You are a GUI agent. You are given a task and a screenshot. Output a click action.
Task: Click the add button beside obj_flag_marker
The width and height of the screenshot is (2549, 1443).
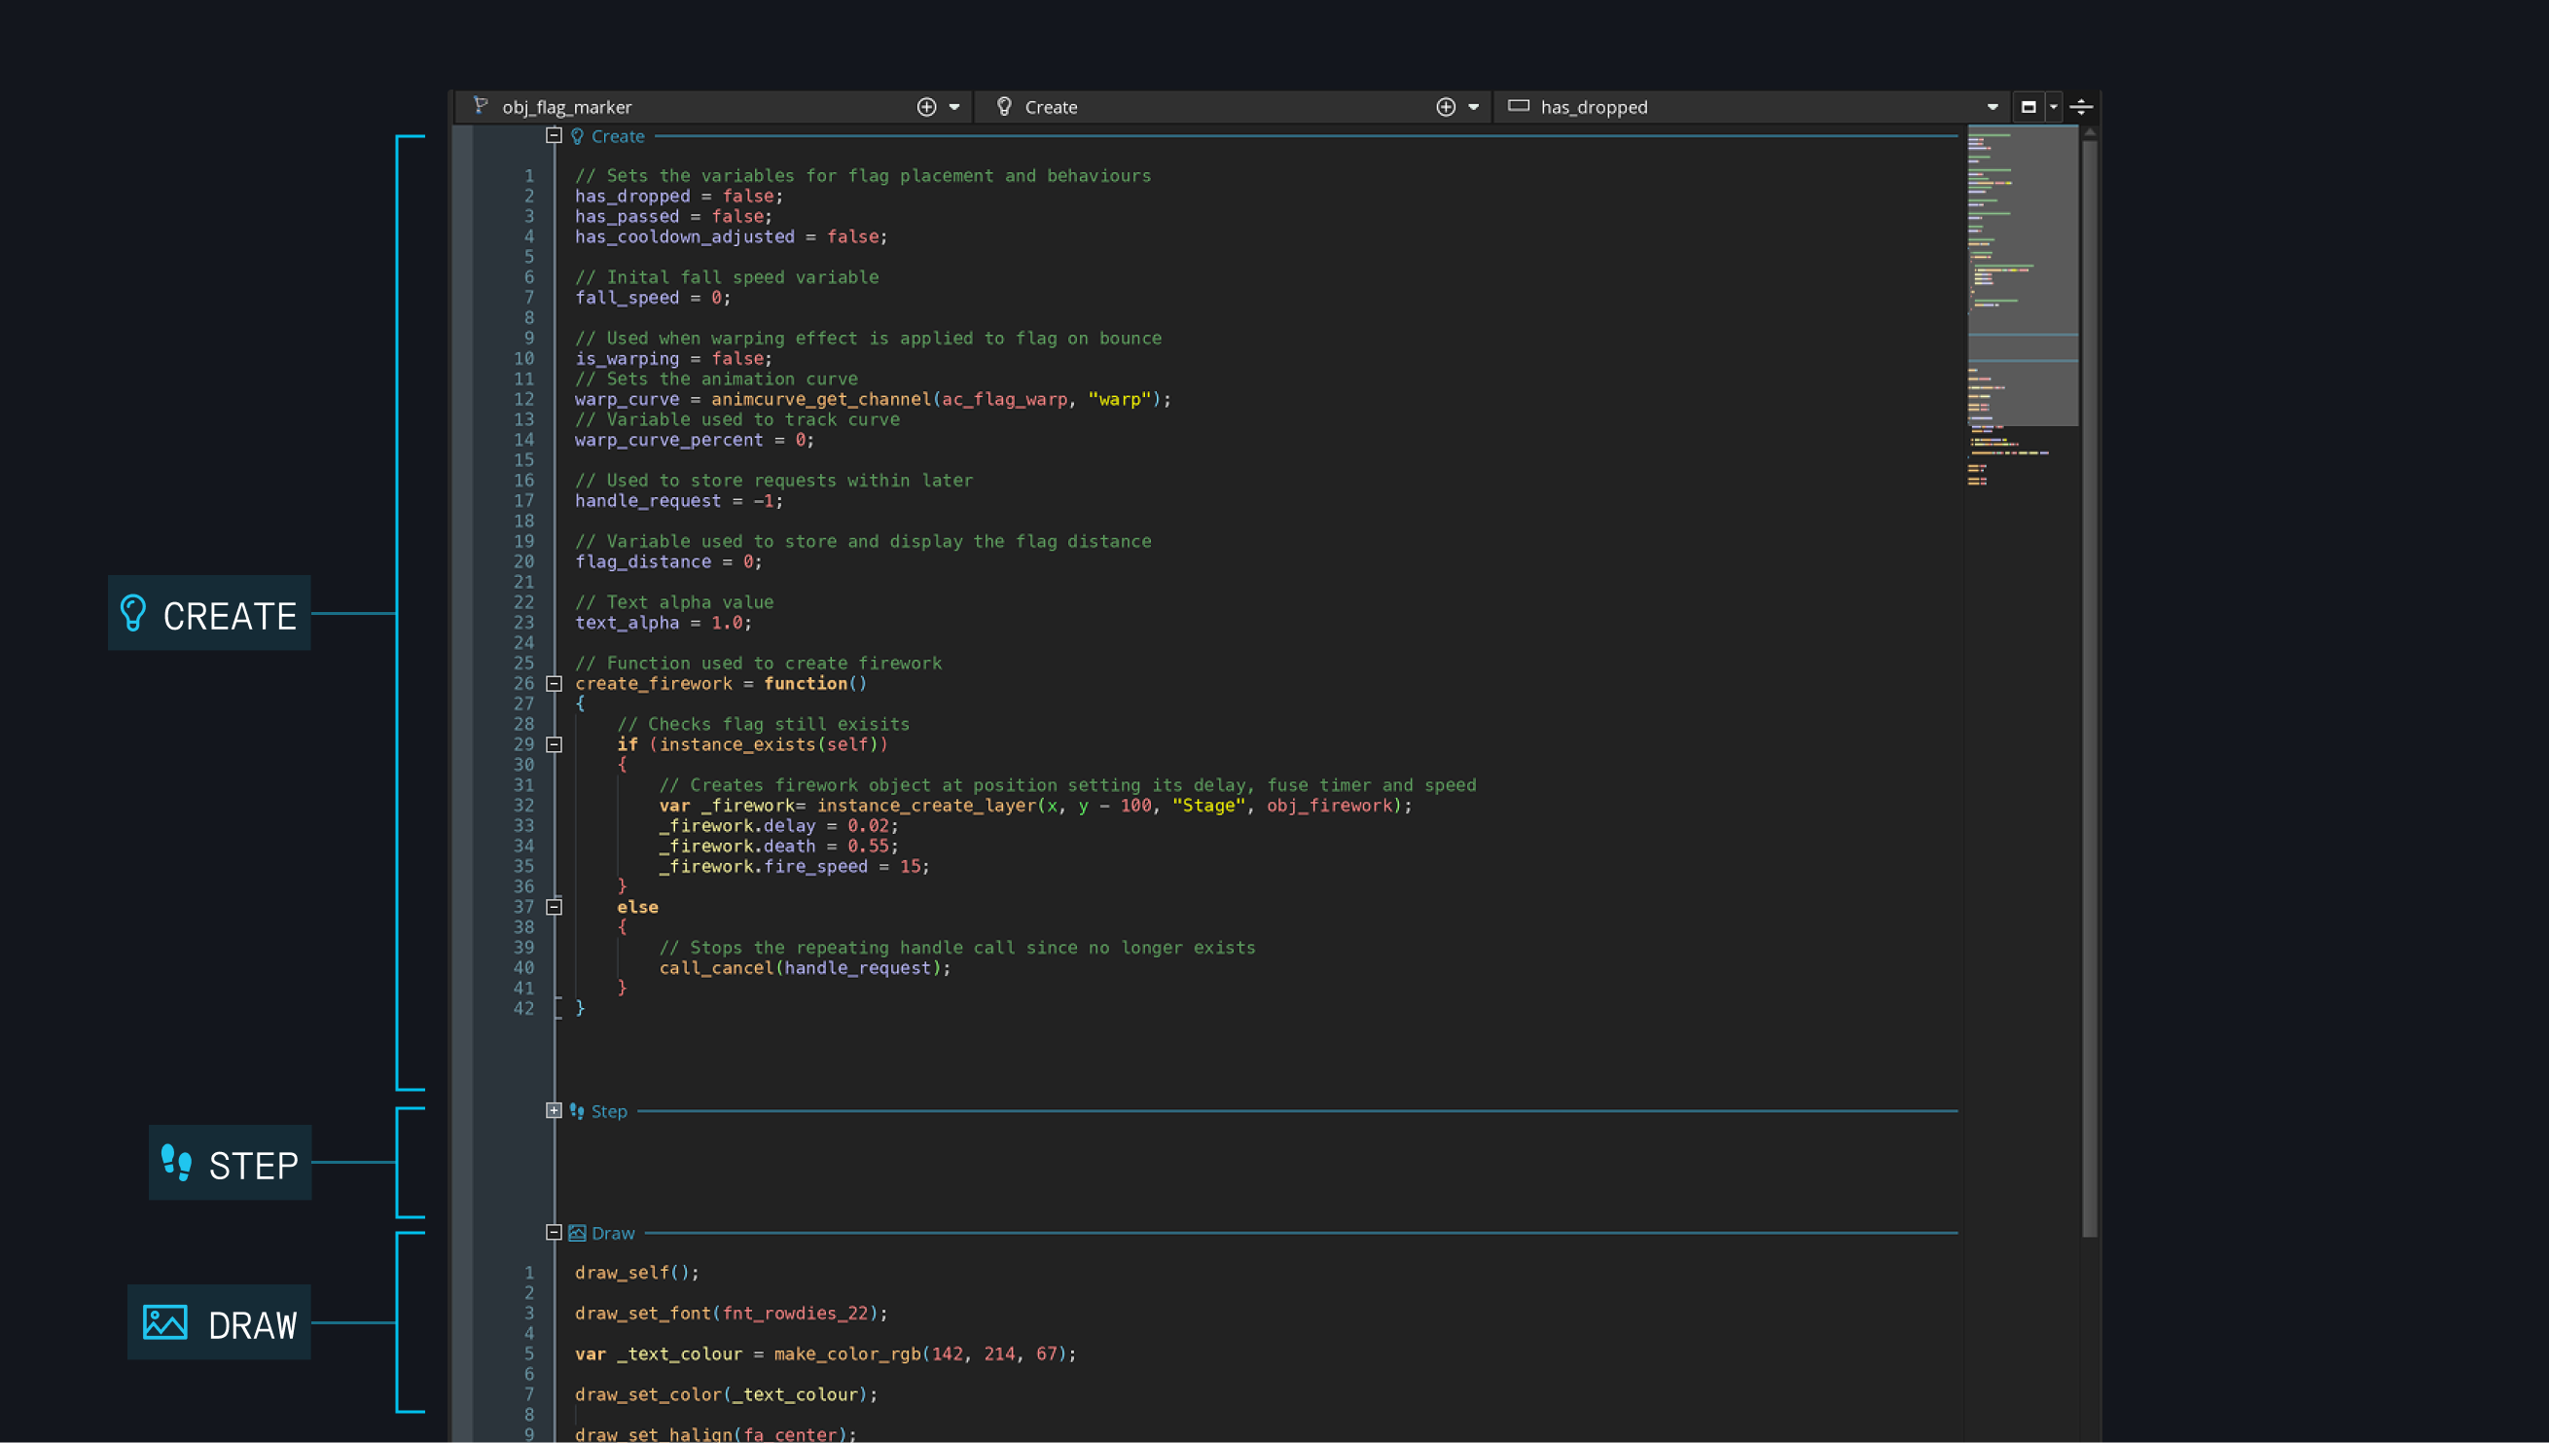tap(926, 107)
